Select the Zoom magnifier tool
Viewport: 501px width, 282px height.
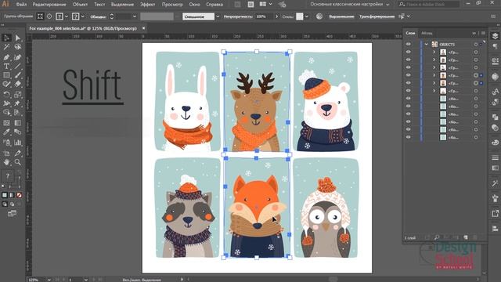18,162
